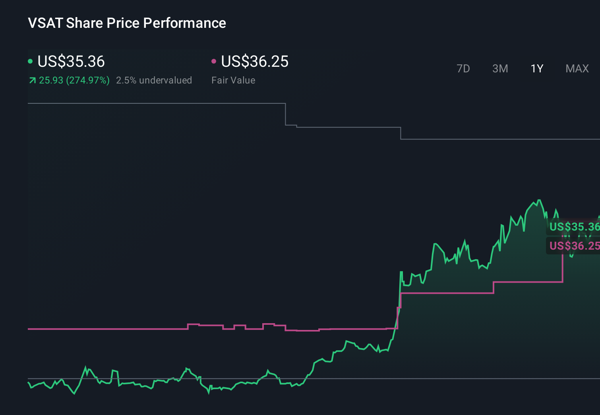Click the highest peak of the green price line
The width and height of the screenshot is (600, 415).
pos(539,200)
